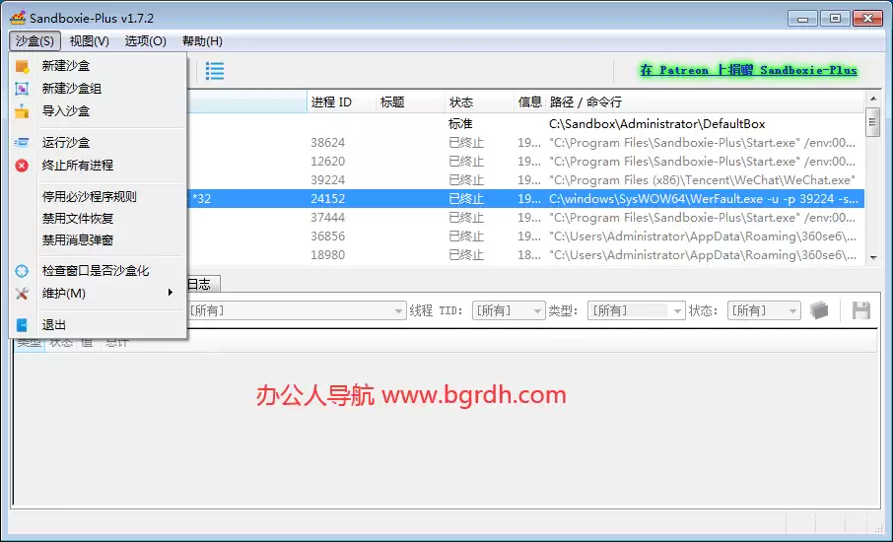This screenshot has width=893, height=542.
Task: Sort by 进程 ID column header
Action: point(342,102)
